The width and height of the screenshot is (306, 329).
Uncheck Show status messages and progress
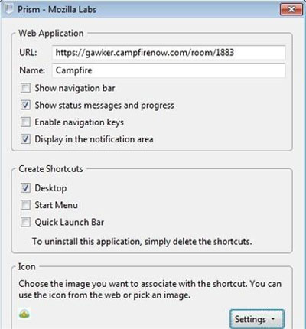25,105
